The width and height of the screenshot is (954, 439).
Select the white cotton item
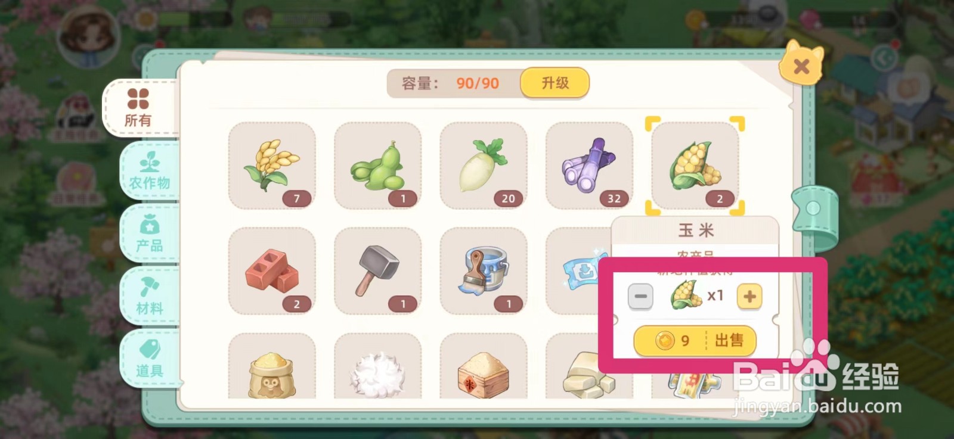coord(377,366)
